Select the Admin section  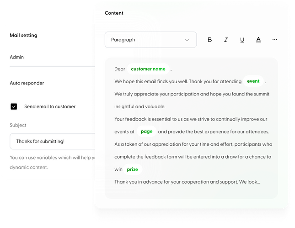pos(17,57)
